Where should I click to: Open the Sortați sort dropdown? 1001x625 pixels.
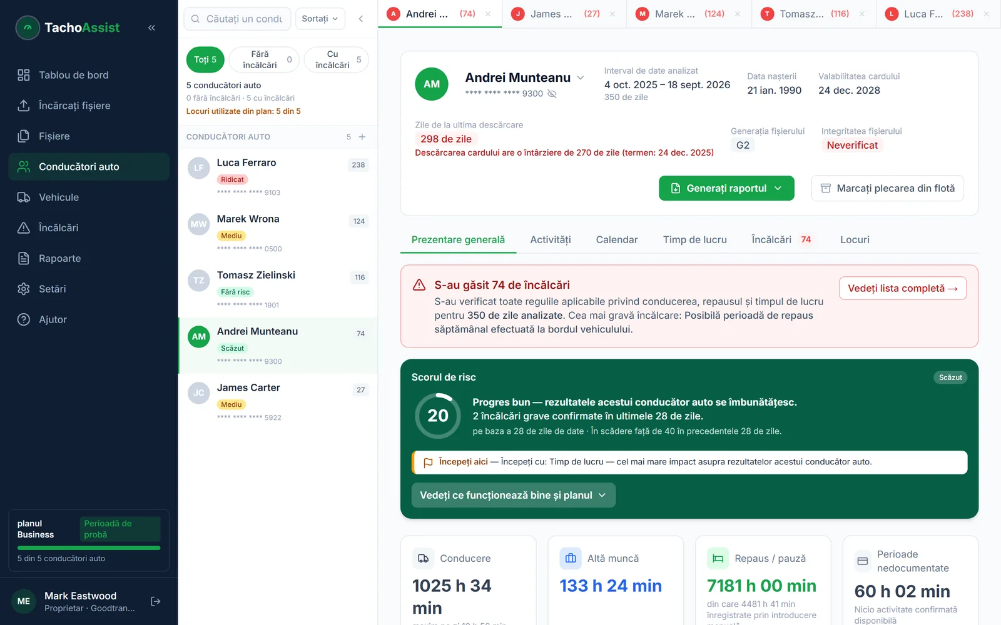[320, 19]
